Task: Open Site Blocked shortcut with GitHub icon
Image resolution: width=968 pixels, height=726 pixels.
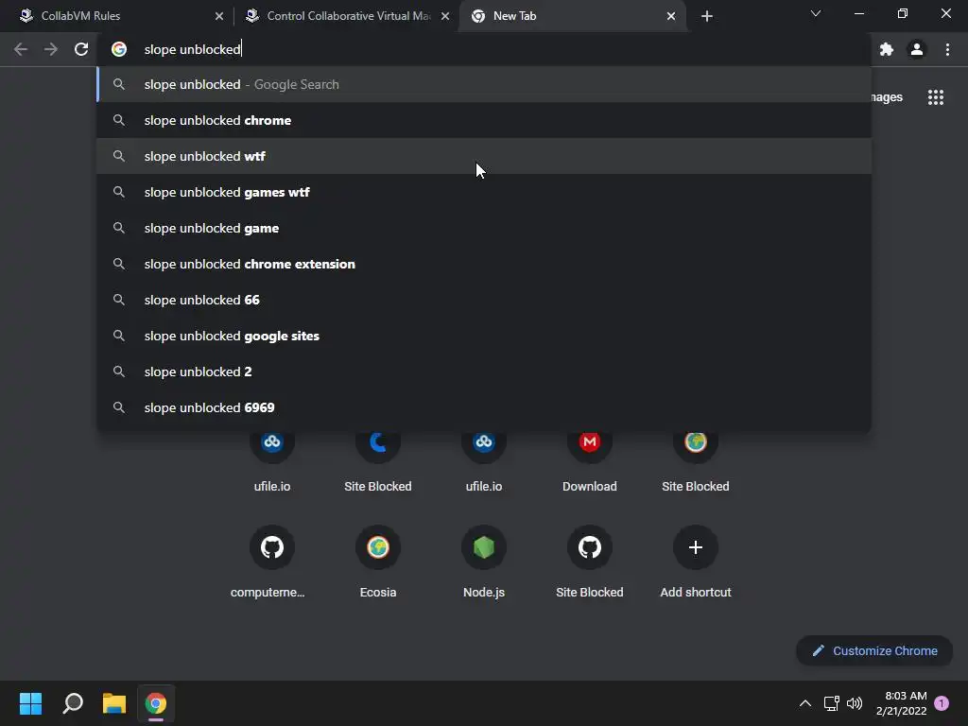Action: [x=590, y=562]
